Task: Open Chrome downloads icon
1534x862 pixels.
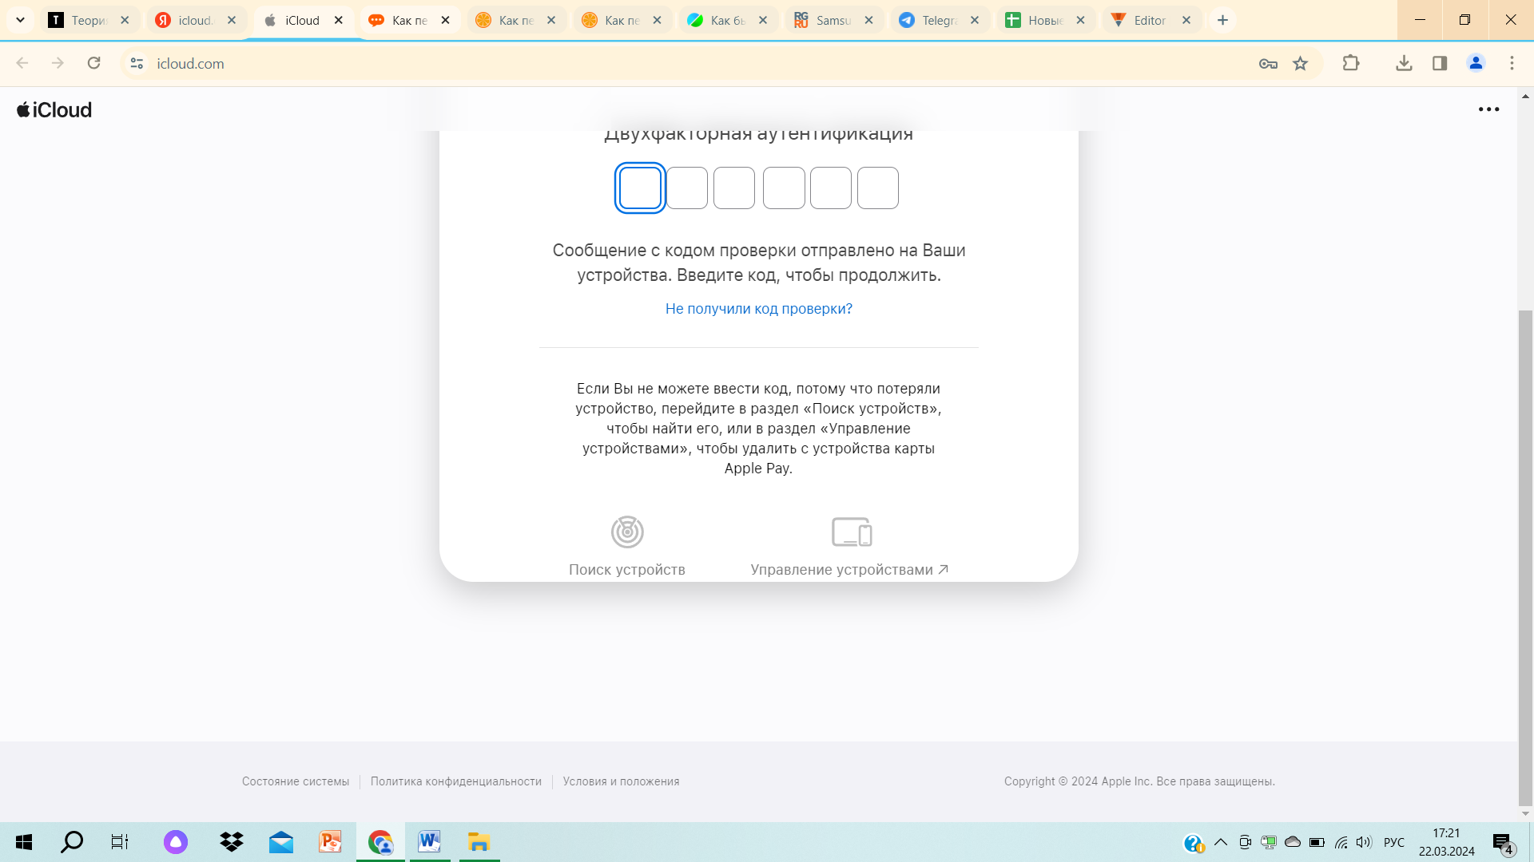Action: (x=1404, y=63)
